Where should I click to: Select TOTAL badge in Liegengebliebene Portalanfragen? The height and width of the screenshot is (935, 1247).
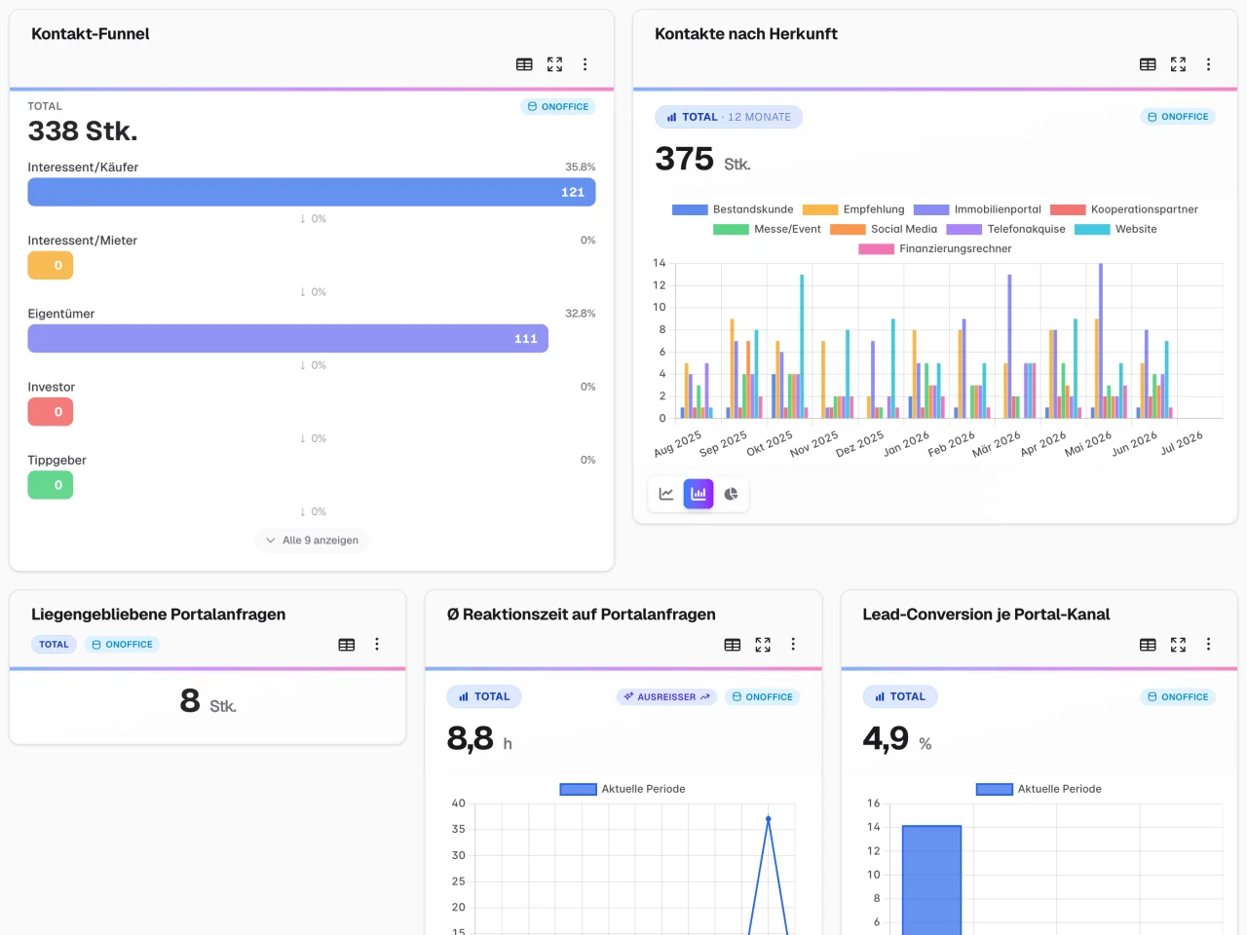[x=54, y=645]
